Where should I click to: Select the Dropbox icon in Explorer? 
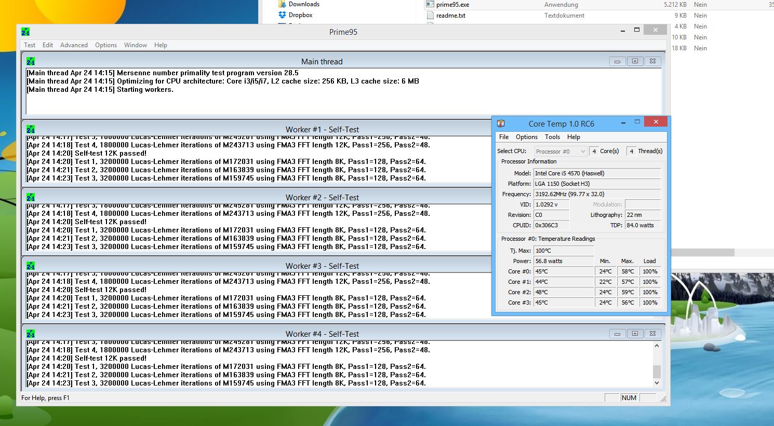pyautogui.click(x=282, y=15)
